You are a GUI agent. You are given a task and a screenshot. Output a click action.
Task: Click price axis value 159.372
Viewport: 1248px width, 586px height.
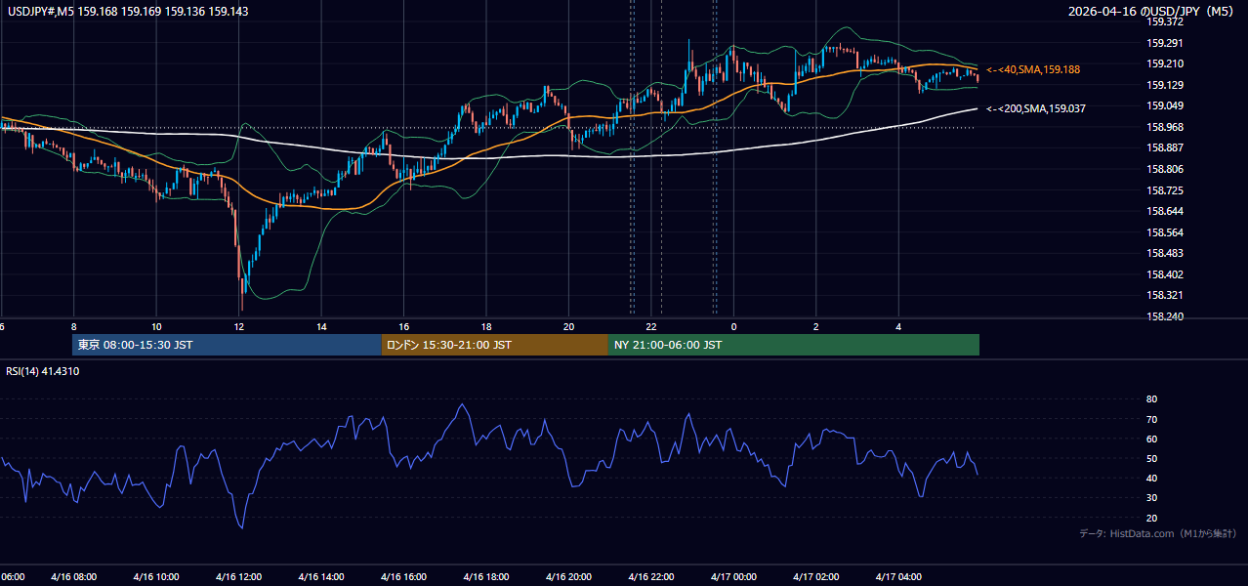pyautogui.click(x=1164, y=21)
